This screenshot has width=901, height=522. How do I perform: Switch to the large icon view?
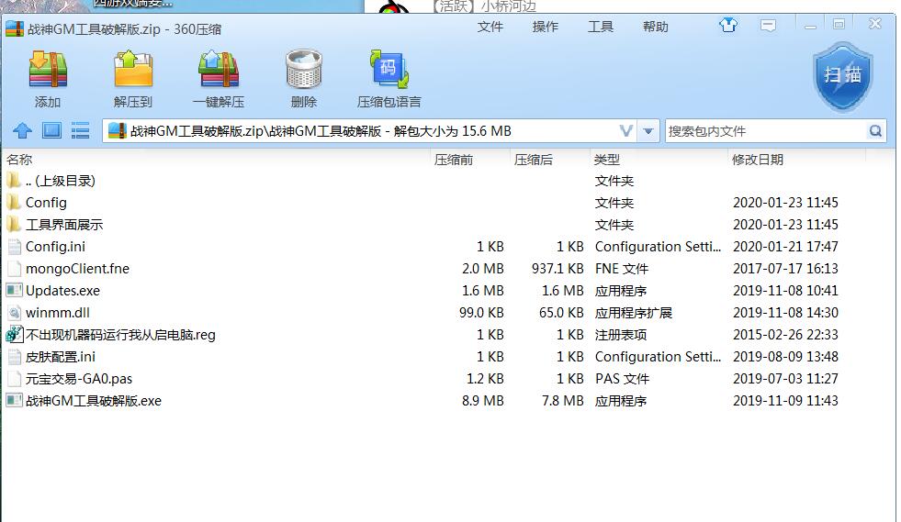click(51, 131)
